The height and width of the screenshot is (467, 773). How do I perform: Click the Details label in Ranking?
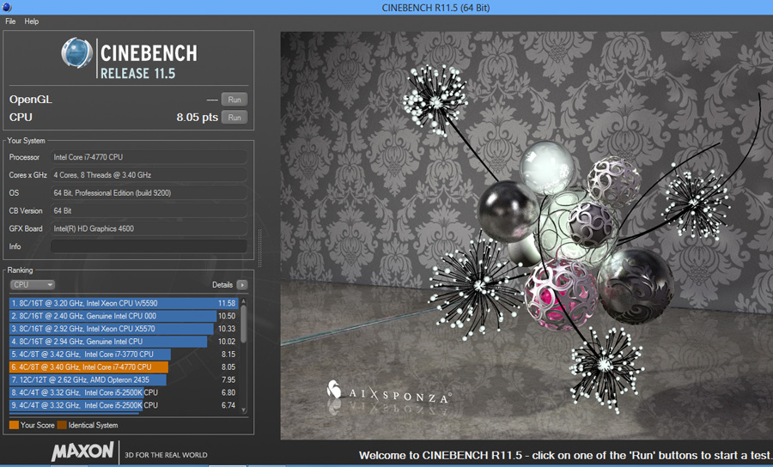point(222,285)
